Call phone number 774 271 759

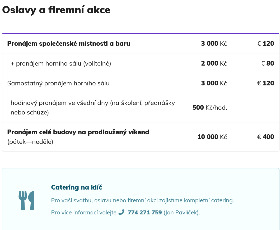(x=145, y=212)
